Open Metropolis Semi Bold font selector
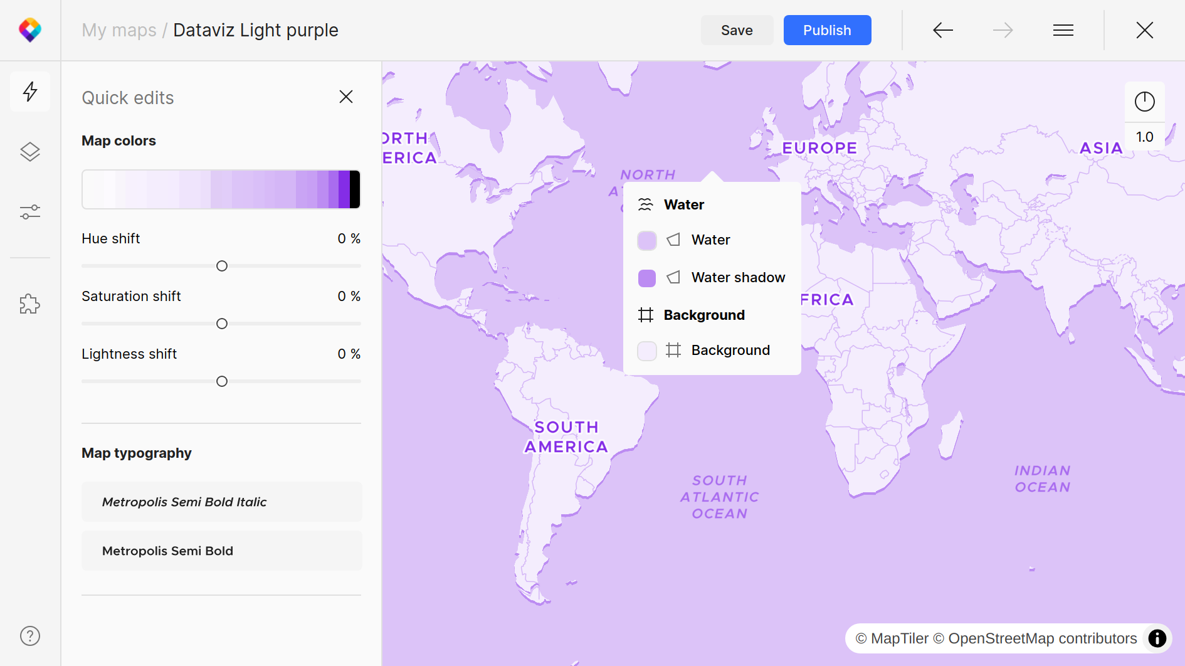 pos(221,551)
